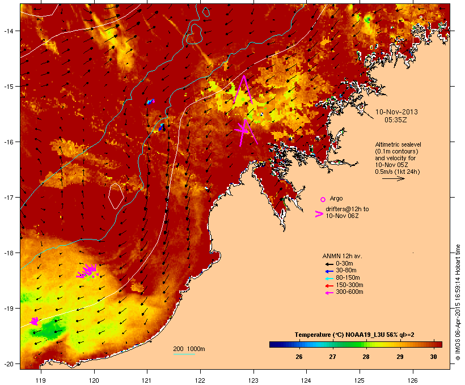Screen dimensions: 465x385
Task: Click the Temperature NOAA19_L3U colorbar title
Action: tap(354, 335)
